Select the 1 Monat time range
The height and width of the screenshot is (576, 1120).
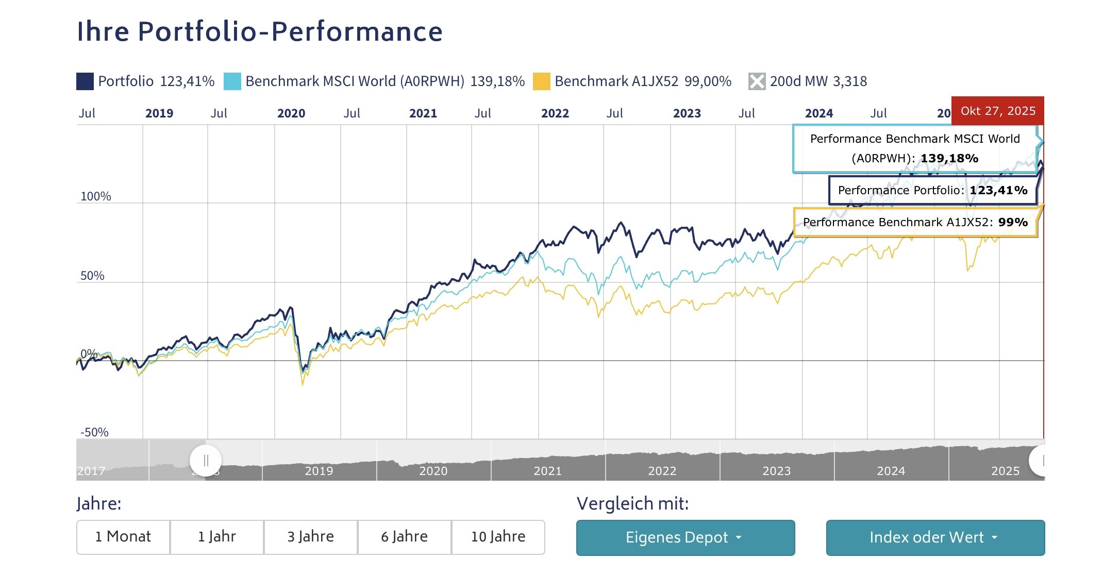(x=123, y=537)
